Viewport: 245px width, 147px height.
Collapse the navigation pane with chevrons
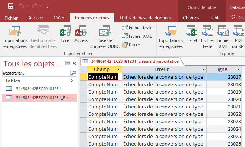click(x=74, y=63)
